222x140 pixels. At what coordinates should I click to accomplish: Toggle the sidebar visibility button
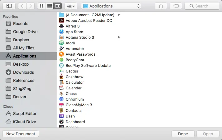[9, 6]
